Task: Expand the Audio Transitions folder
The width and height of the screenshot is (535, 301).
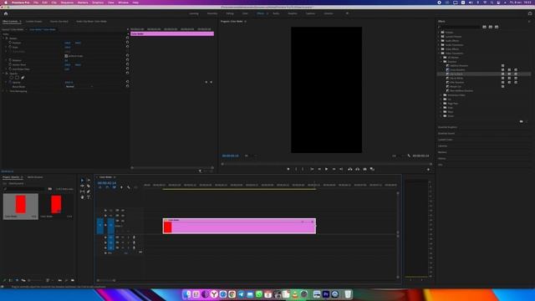Action: [x=439, y=44]
